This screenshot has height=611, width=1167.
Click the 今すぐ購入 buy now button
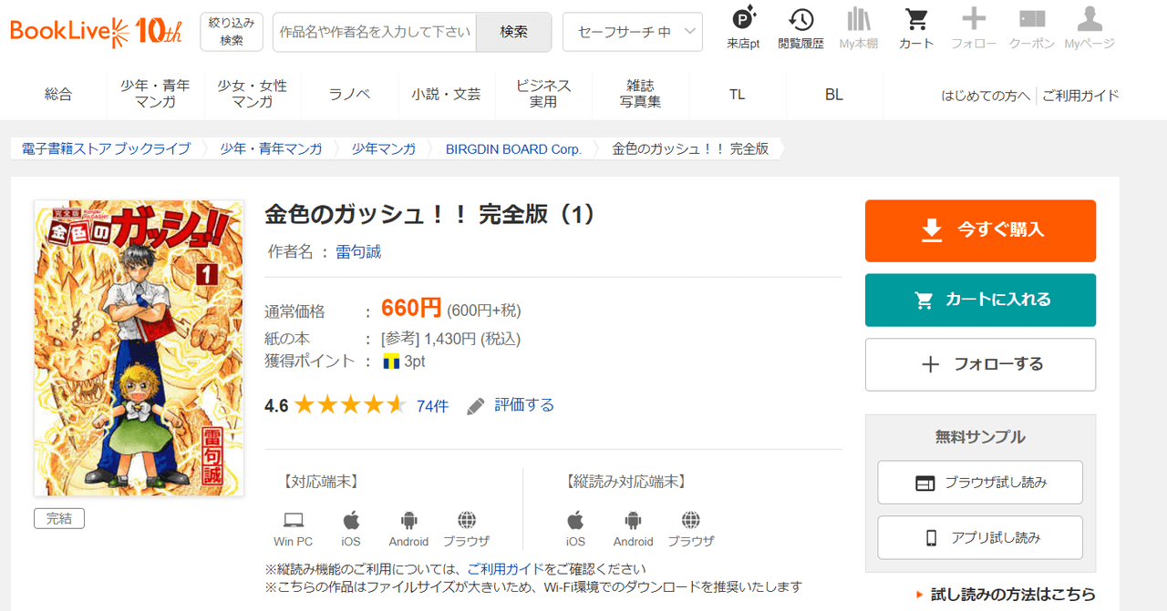[980, 230]
